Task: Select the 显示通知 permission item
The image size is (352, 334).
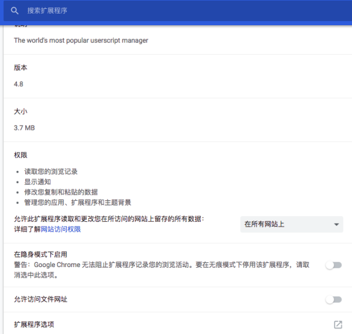Action: coord(38,182)
